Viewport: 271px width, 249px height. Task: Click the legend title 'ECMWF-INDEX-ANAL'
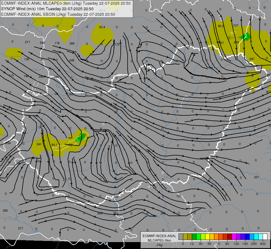pyautogui.click(x=159, y=236)
